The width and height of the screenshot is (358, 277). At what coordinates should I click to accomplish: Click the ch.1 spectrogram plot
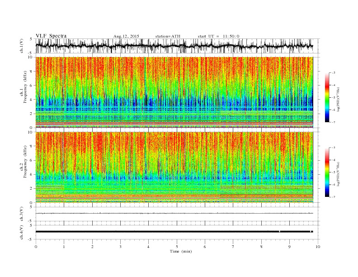point(174,92)
